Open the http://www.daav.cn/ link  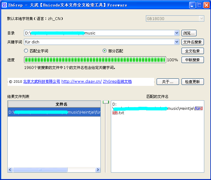coord(82,82)
